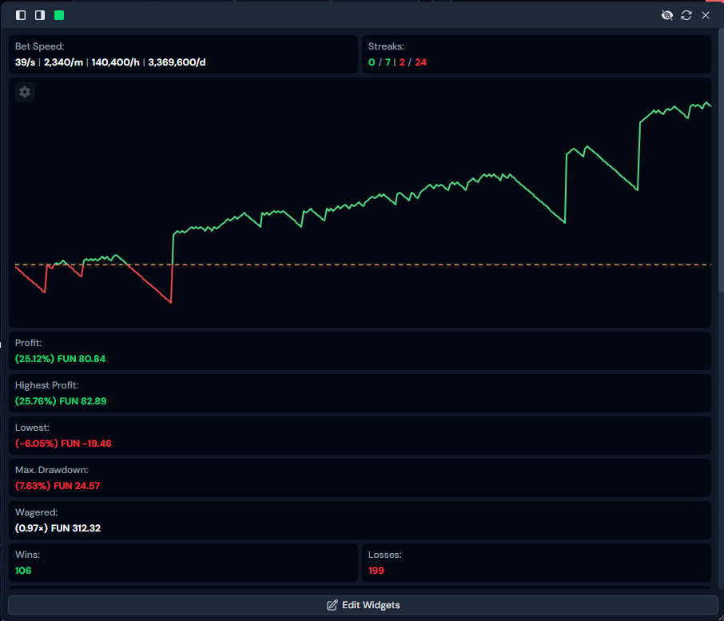Click the dashed green baseline in the chart
724x621 pixels.
(x=400, y=265)
